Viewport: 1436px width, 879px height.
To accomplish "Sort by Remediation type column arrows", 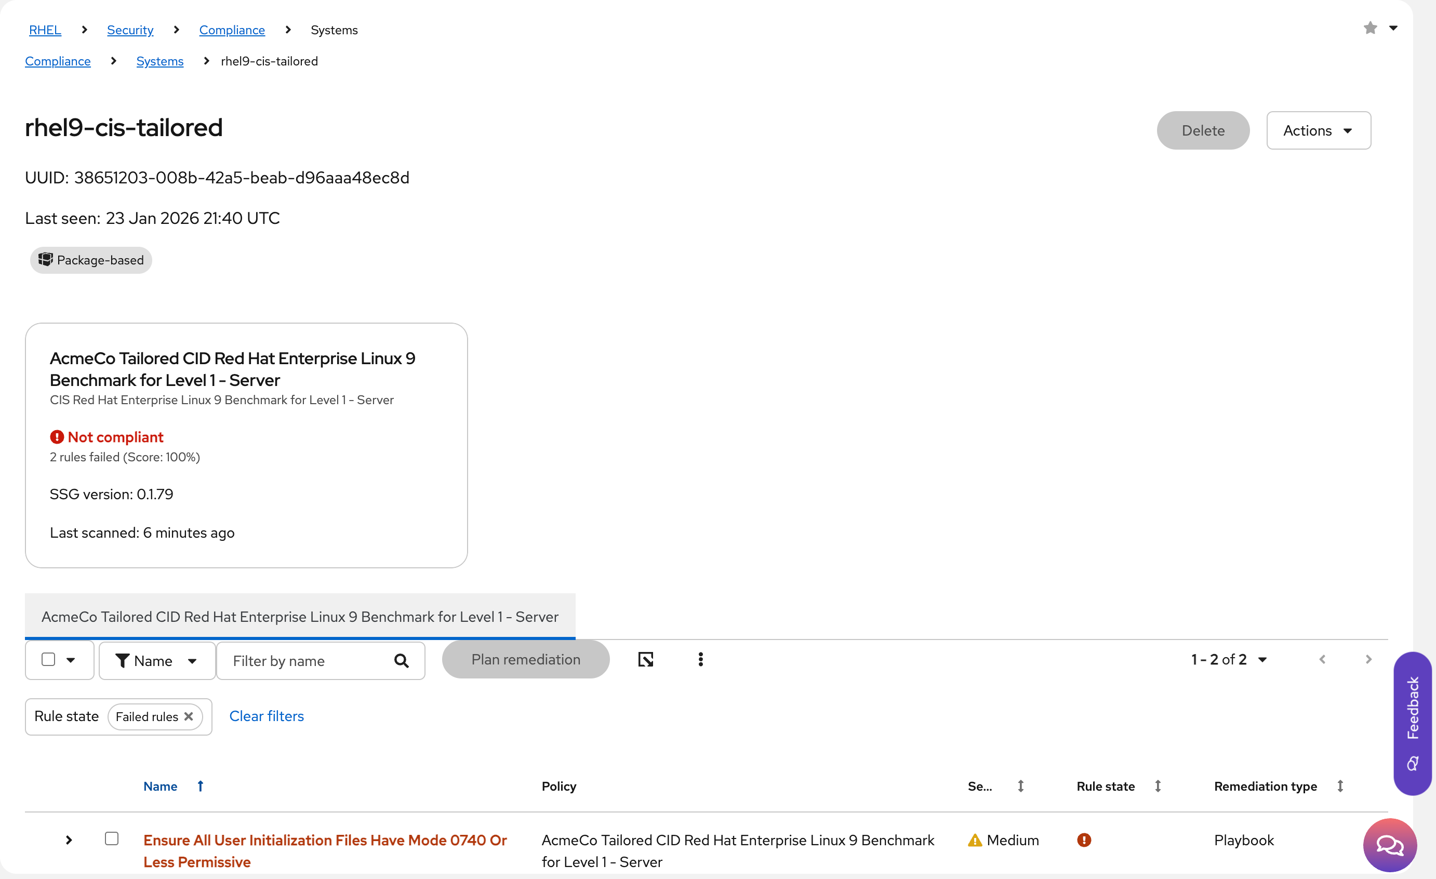I will click(1340, 785).
